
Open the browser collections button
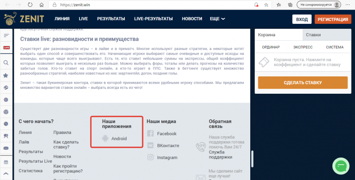click(290, 5)
